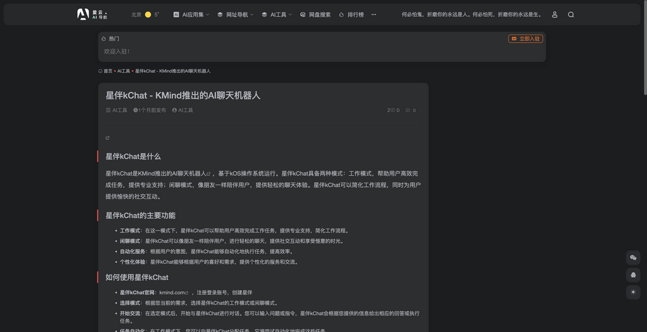Click the 闲聊模式 bullet item
The image size is (647, 332).
click(x=232, y=241)
